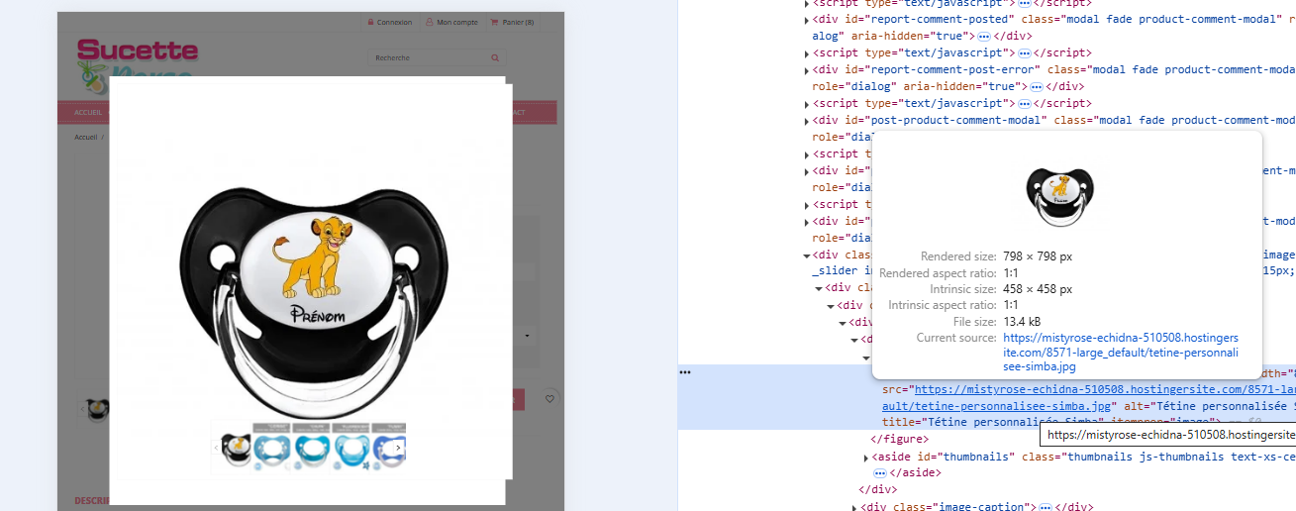Click the small Simba thumbnail on the page

point(98,409)
